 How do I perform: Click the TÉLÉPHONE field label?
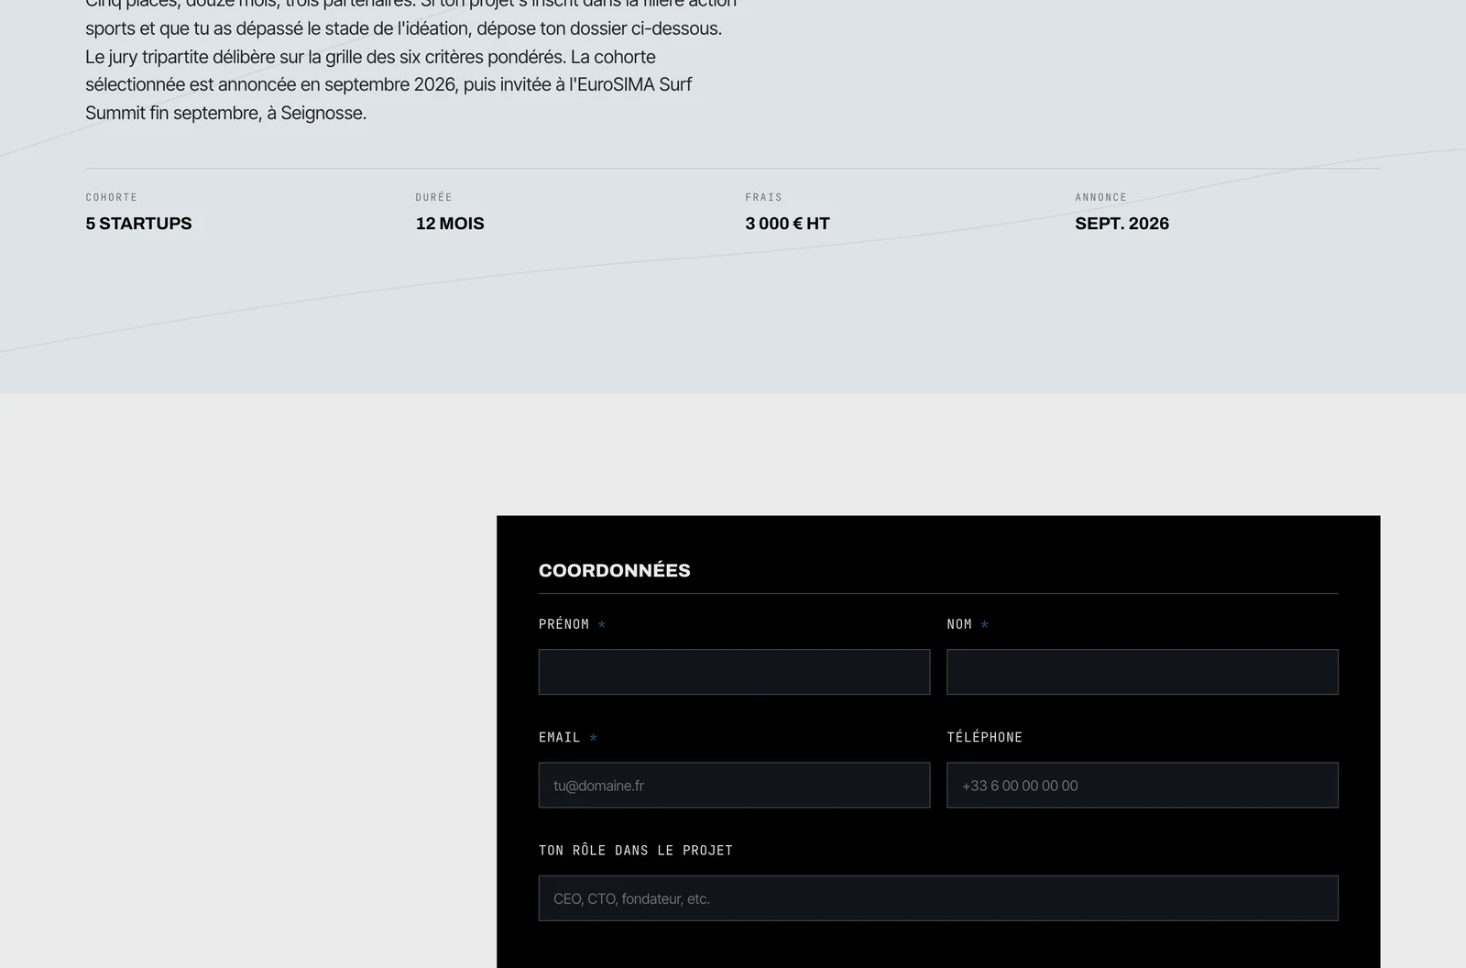tap(985, 737)
